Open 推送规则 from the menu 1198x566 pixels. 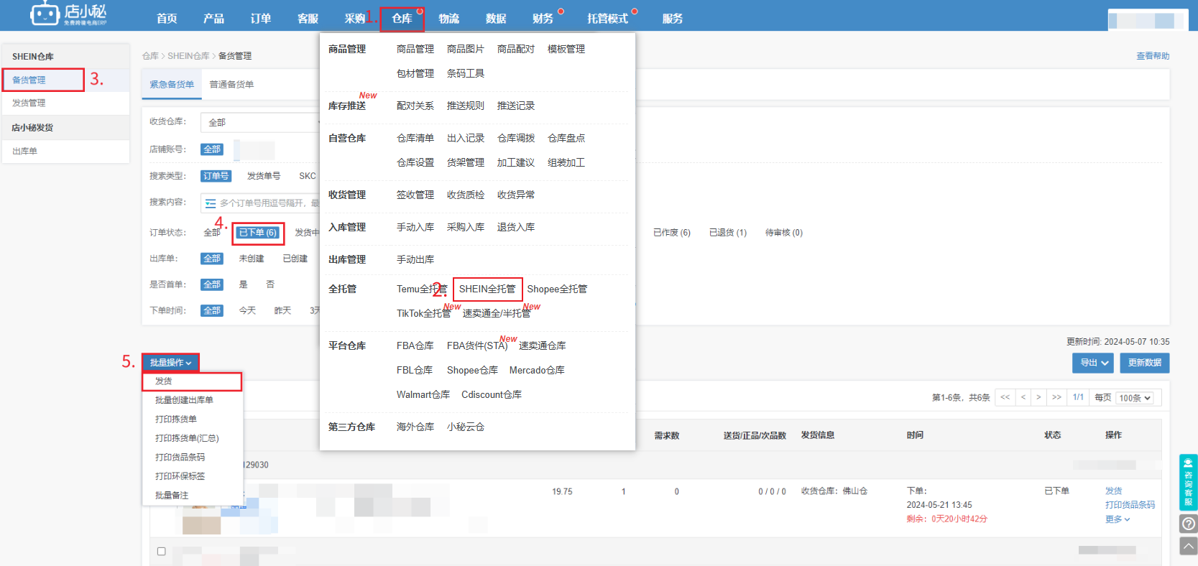(466, 106)
